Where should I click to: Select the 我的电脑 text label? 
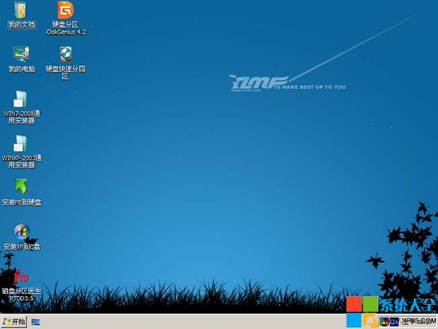[x=21, y=69]
